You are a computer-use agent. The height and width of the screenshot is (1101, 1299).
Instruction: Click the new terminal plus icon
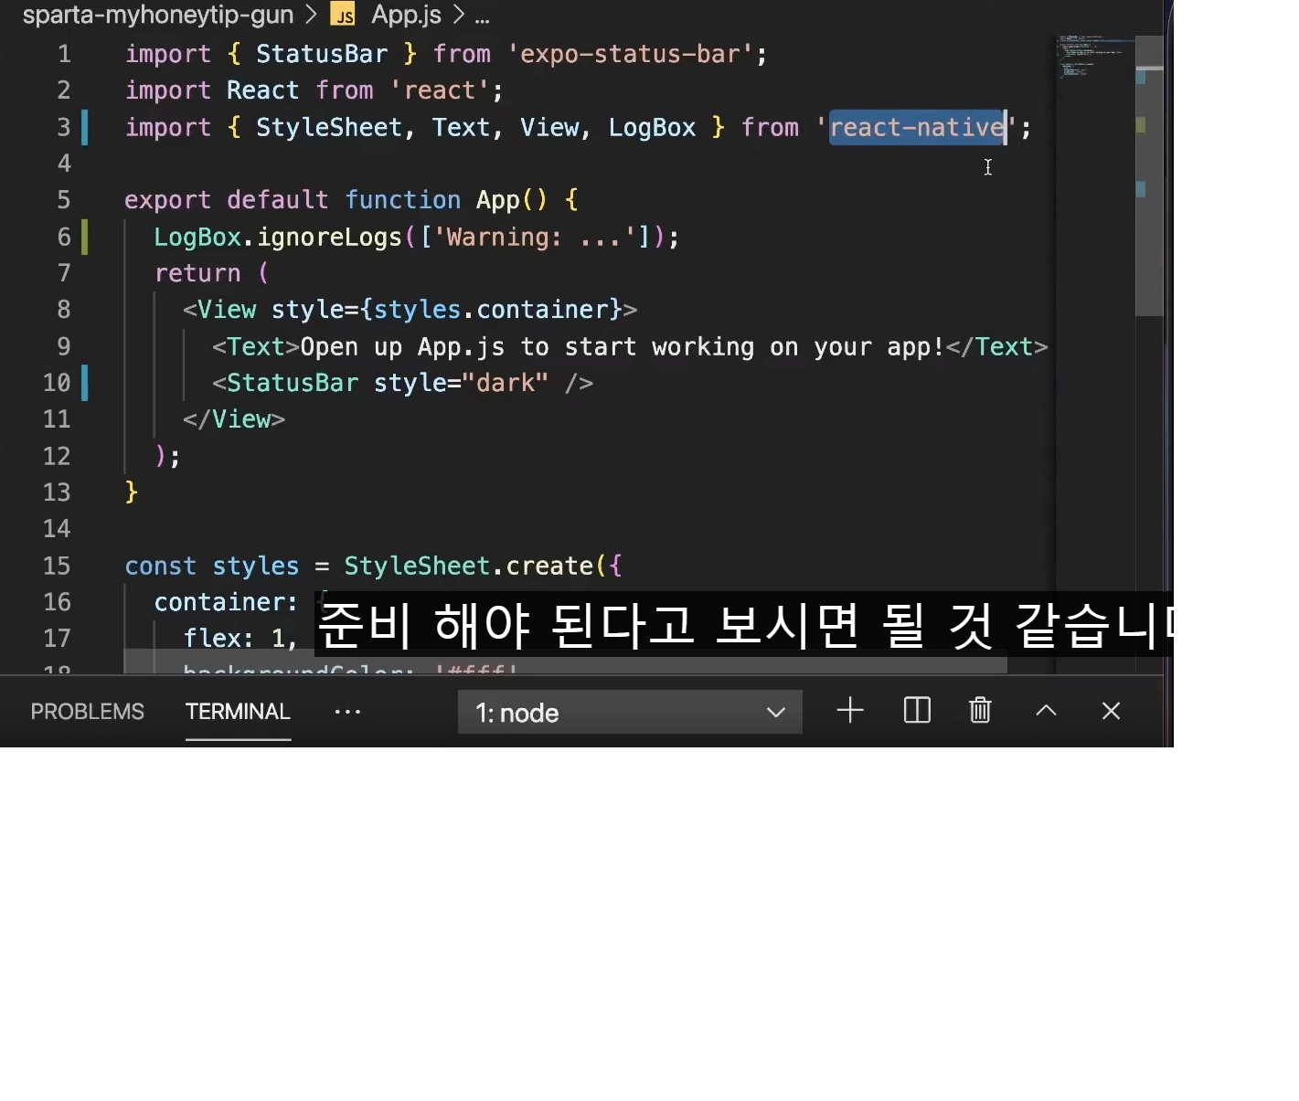850,711
